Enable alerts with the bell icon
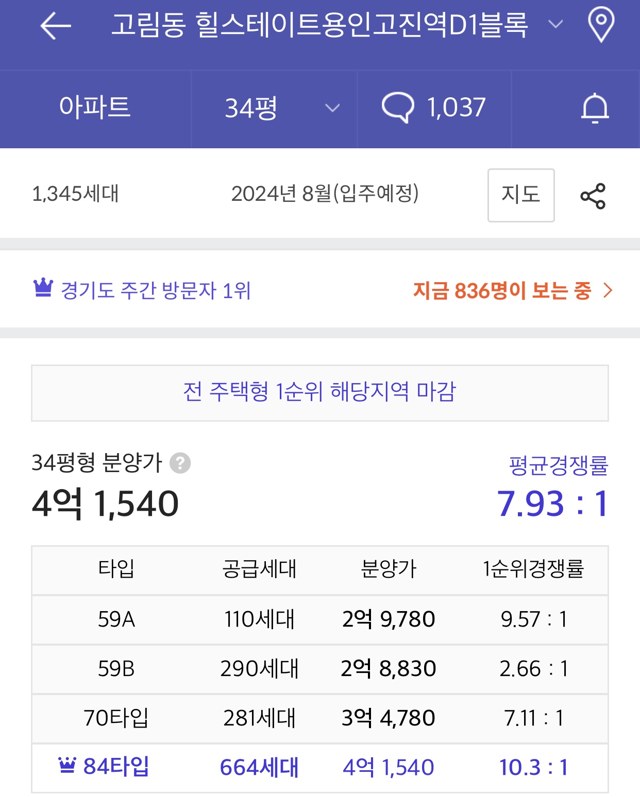640x797 pixels. pos(595,108)
